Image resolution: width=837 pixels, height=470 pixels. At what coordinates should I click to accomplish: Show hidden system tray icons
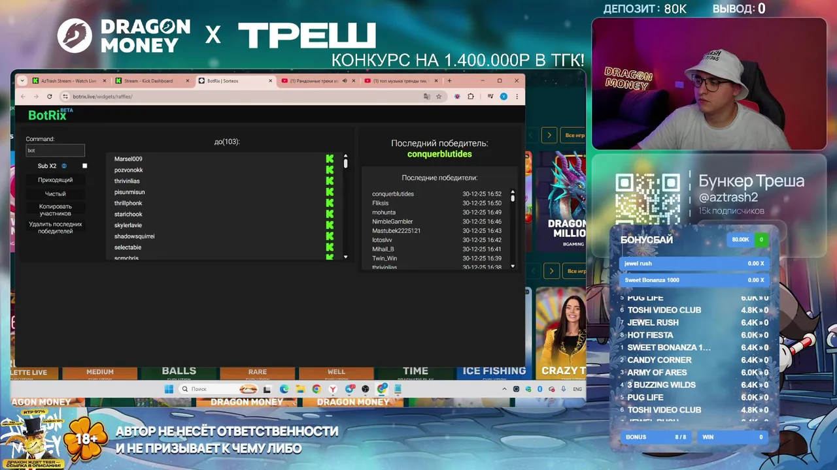pyautogui.click(x=504, y=389)
